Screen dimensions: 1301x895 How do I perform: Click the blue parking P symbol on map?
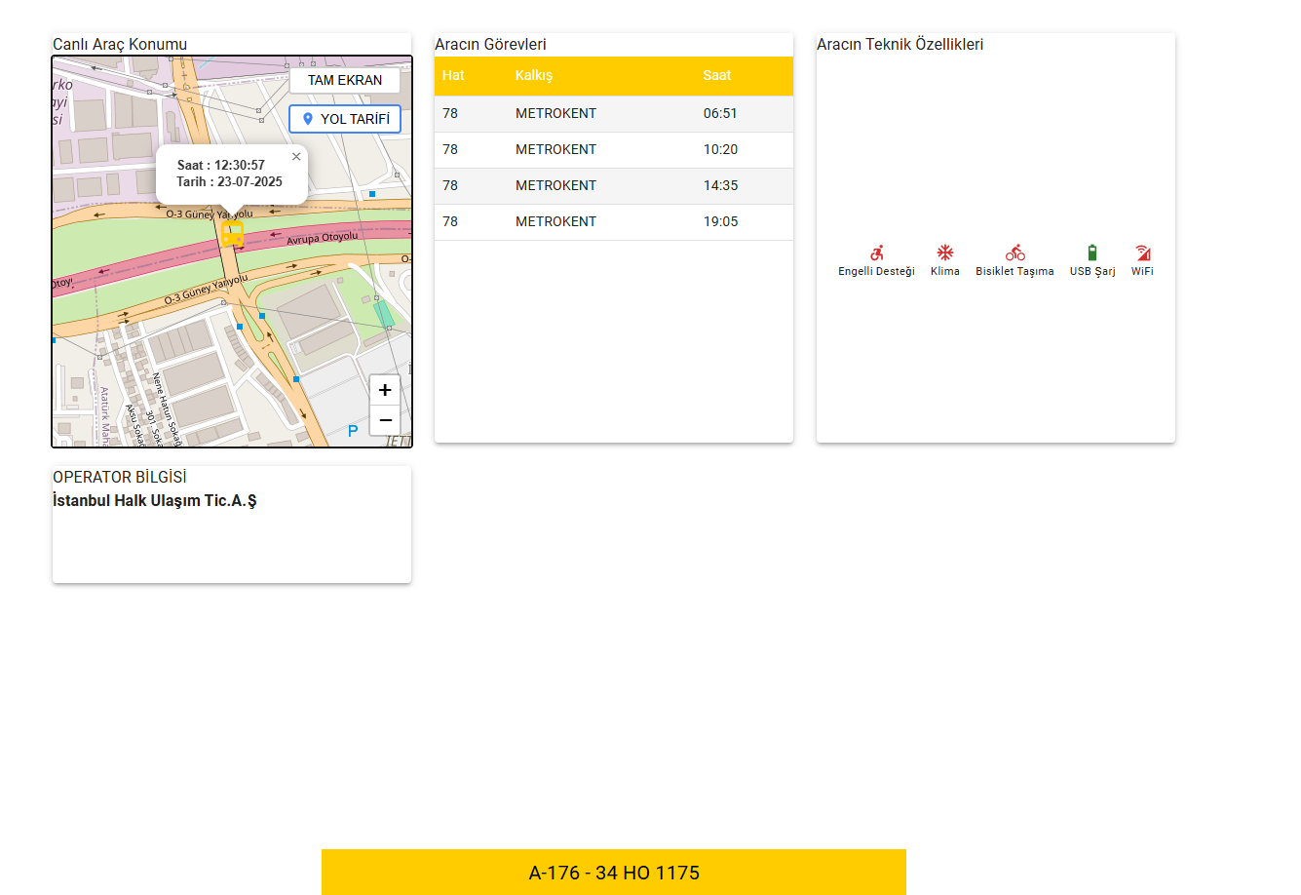[x=353, y=431]
